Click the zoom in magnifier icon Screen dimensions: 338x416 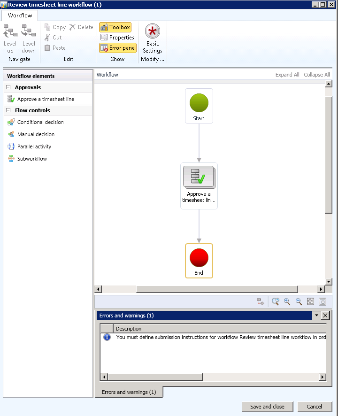(x=287, y=302)
